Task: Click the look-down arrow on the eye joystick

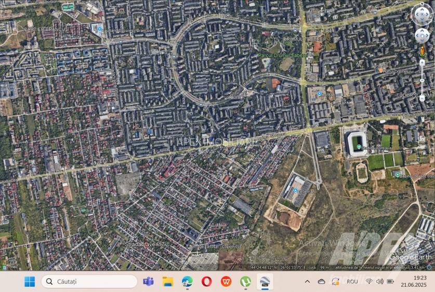Action: [422, 20]
